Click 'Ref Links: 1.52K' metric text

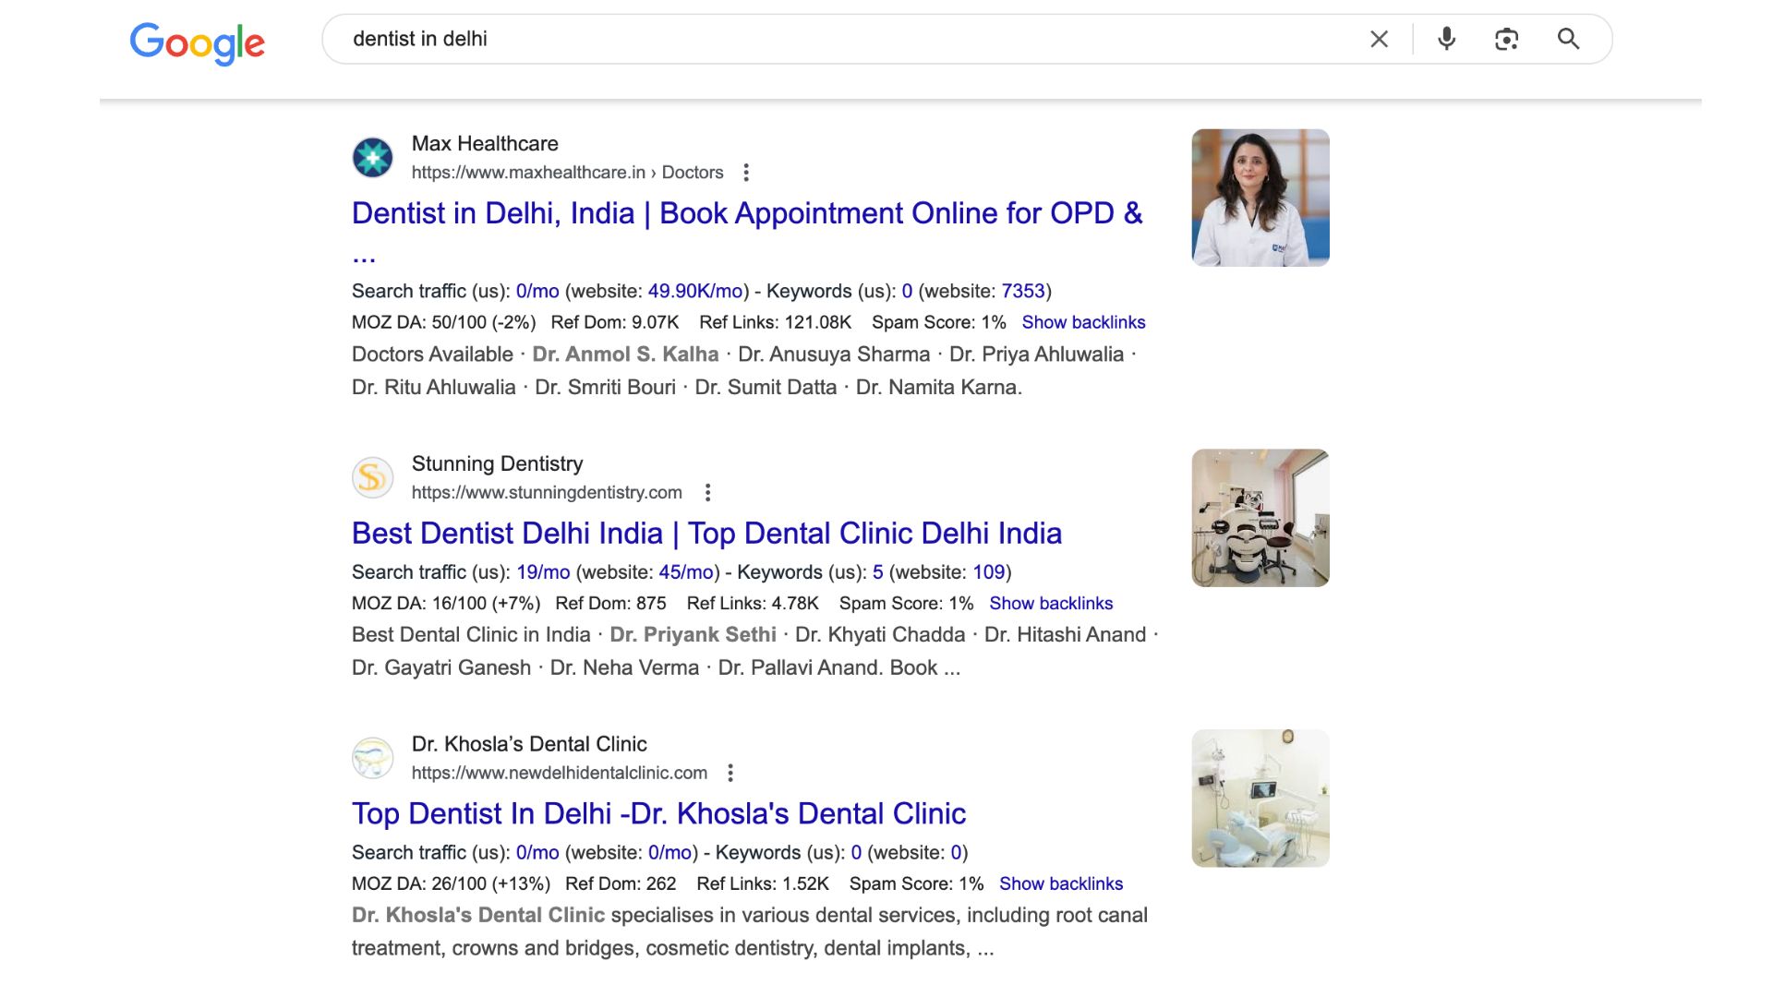tap(763, 883)
